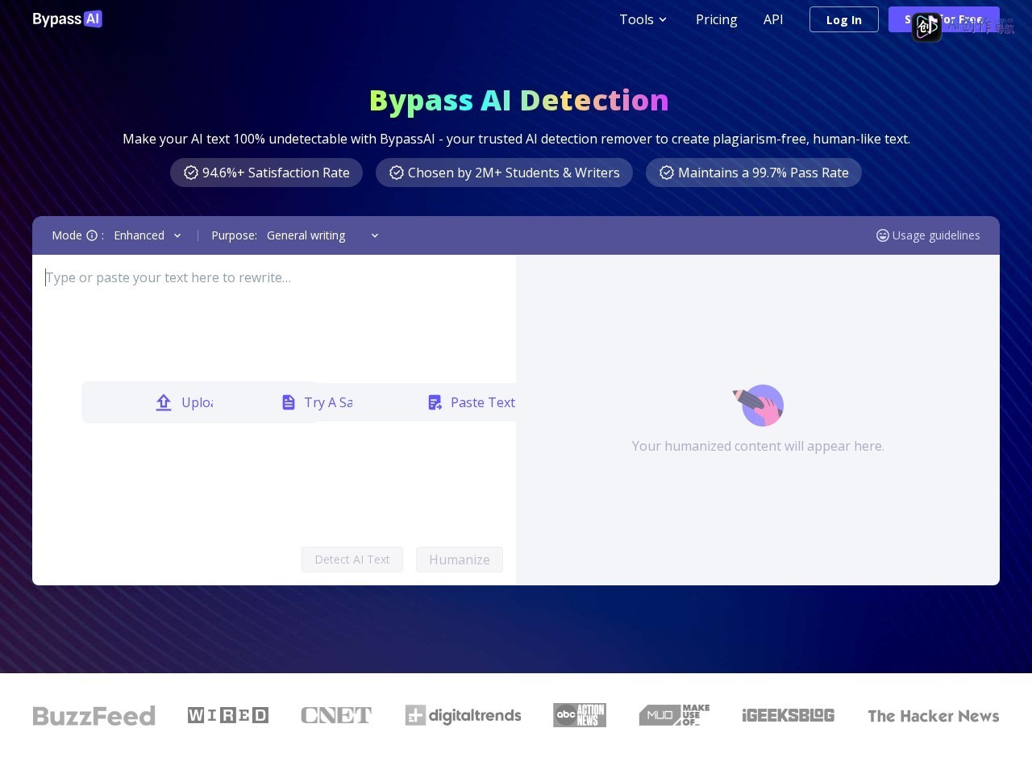
Task: Click the Upload file icon
Action: click(164, 402)
